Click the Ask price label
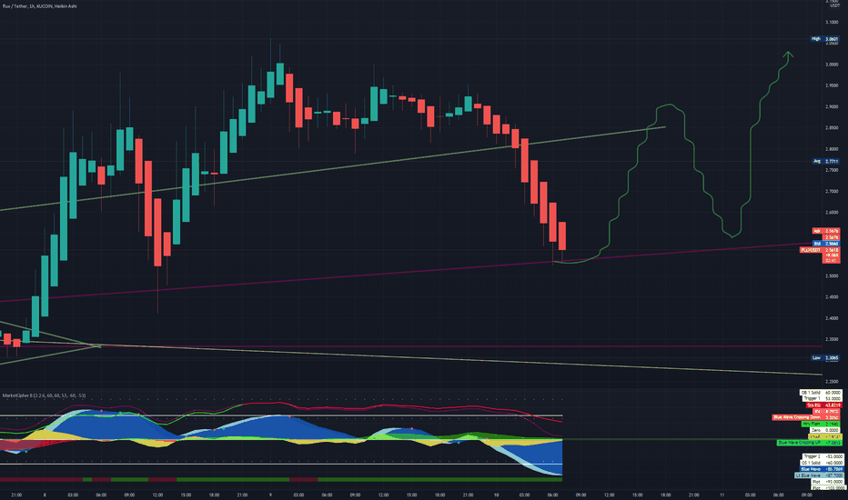Viewport: 848px width, 500px height. tap(826, 231)
